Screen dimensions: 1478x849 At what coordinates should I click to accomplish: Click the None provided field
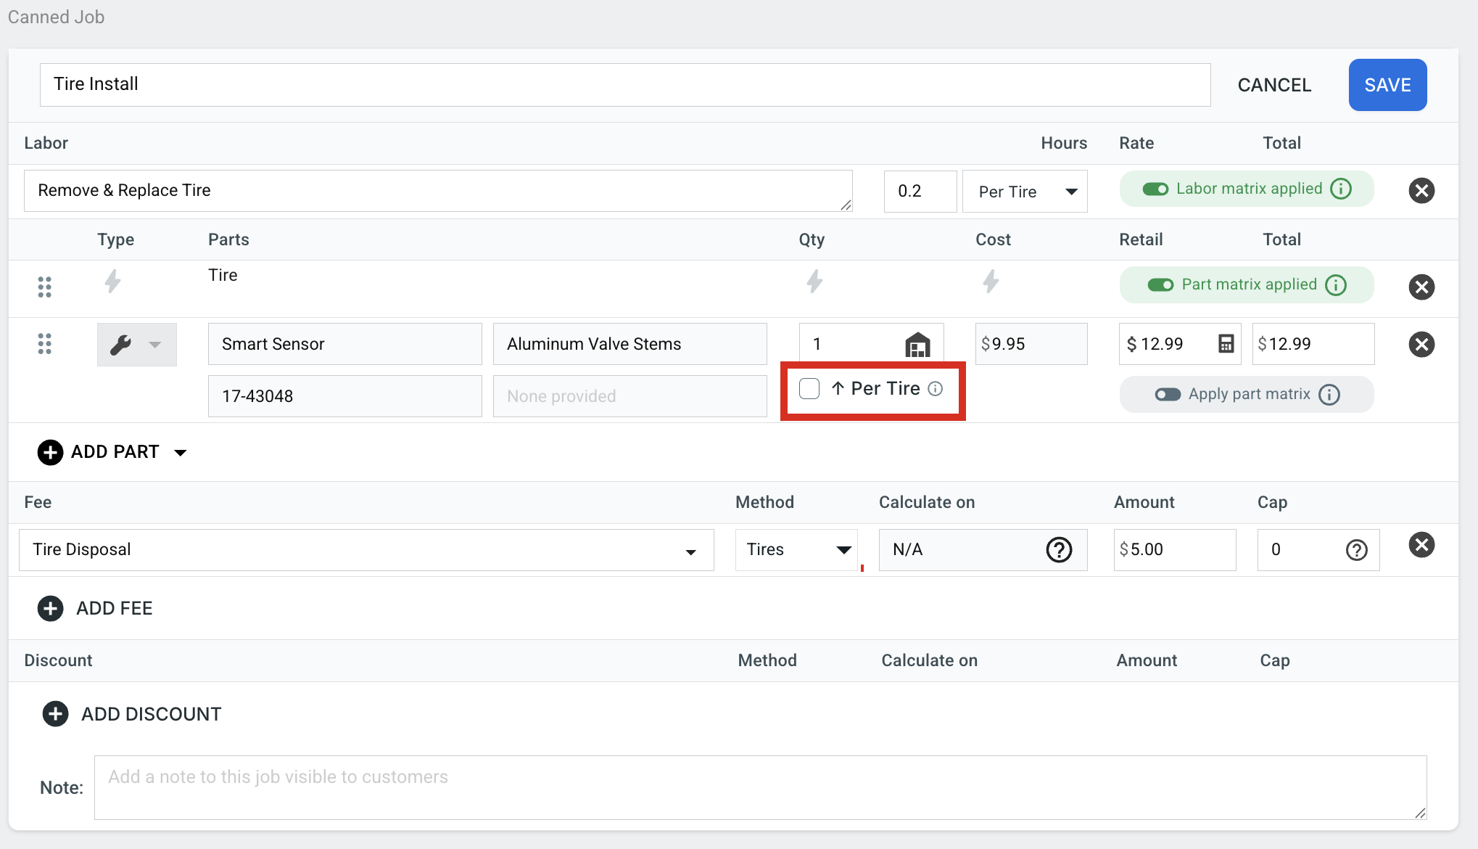pos(630,396)
